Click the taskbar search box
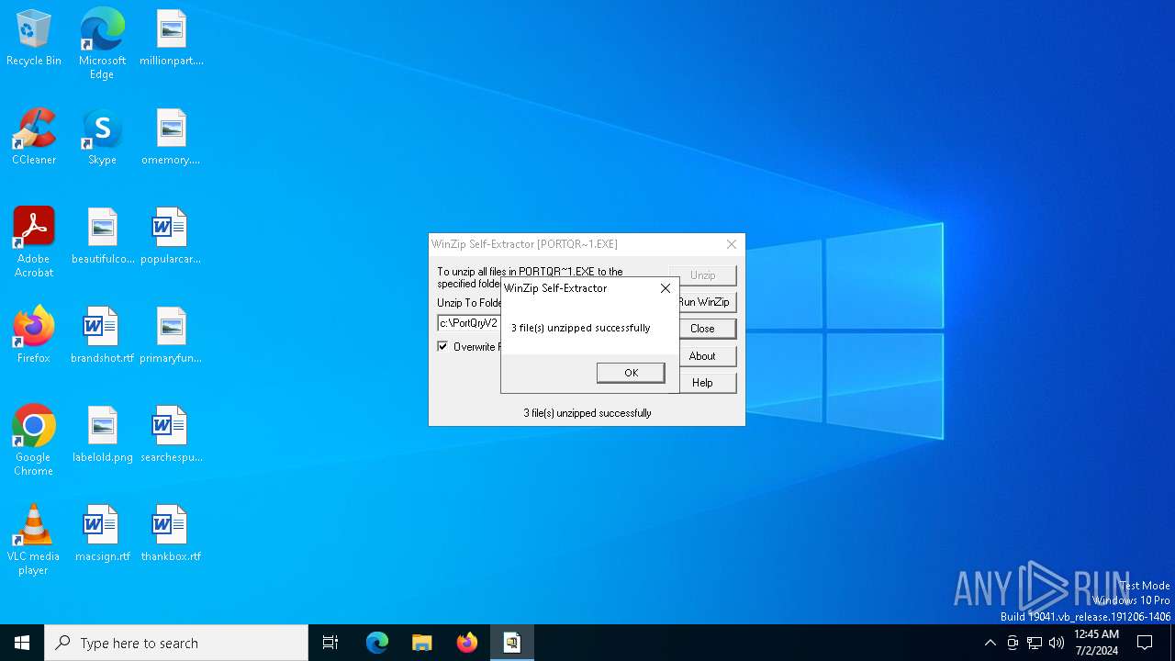Image resolution: width=1175 pixels, height=661 pixels. click(176, 643)
